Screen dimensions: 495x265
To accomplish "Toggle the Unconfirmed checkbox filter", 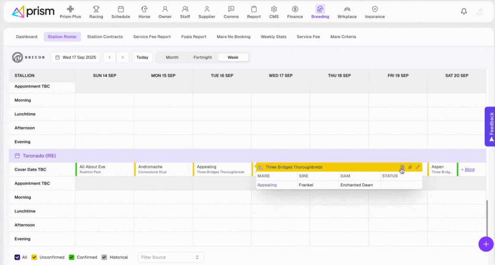I will pos(34,257).
